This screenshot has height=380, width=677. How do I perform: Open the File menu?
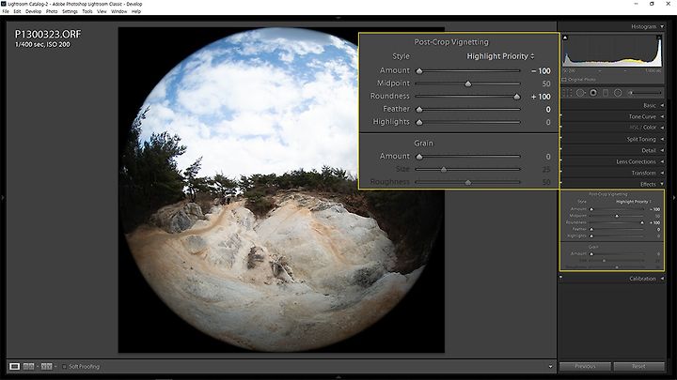click(6, 11)
